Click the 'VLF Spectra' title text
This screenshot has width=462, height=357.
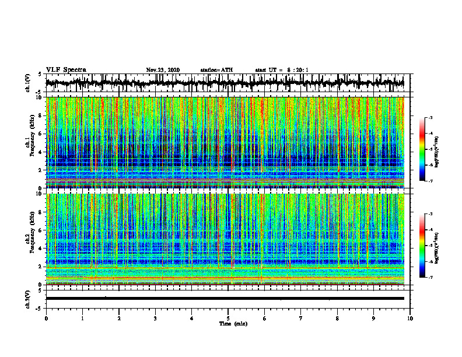(66, 70)
